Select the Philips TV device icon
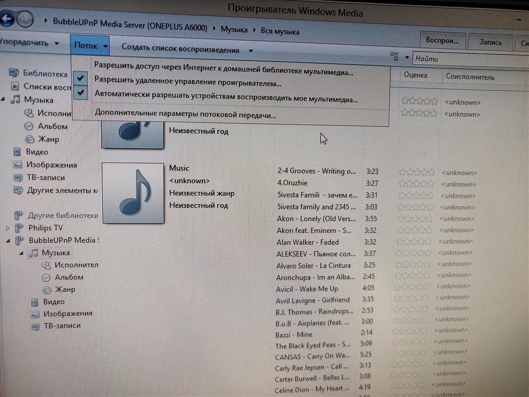The image size is (529, 397). pyautogui.click(x=20, y=228)
